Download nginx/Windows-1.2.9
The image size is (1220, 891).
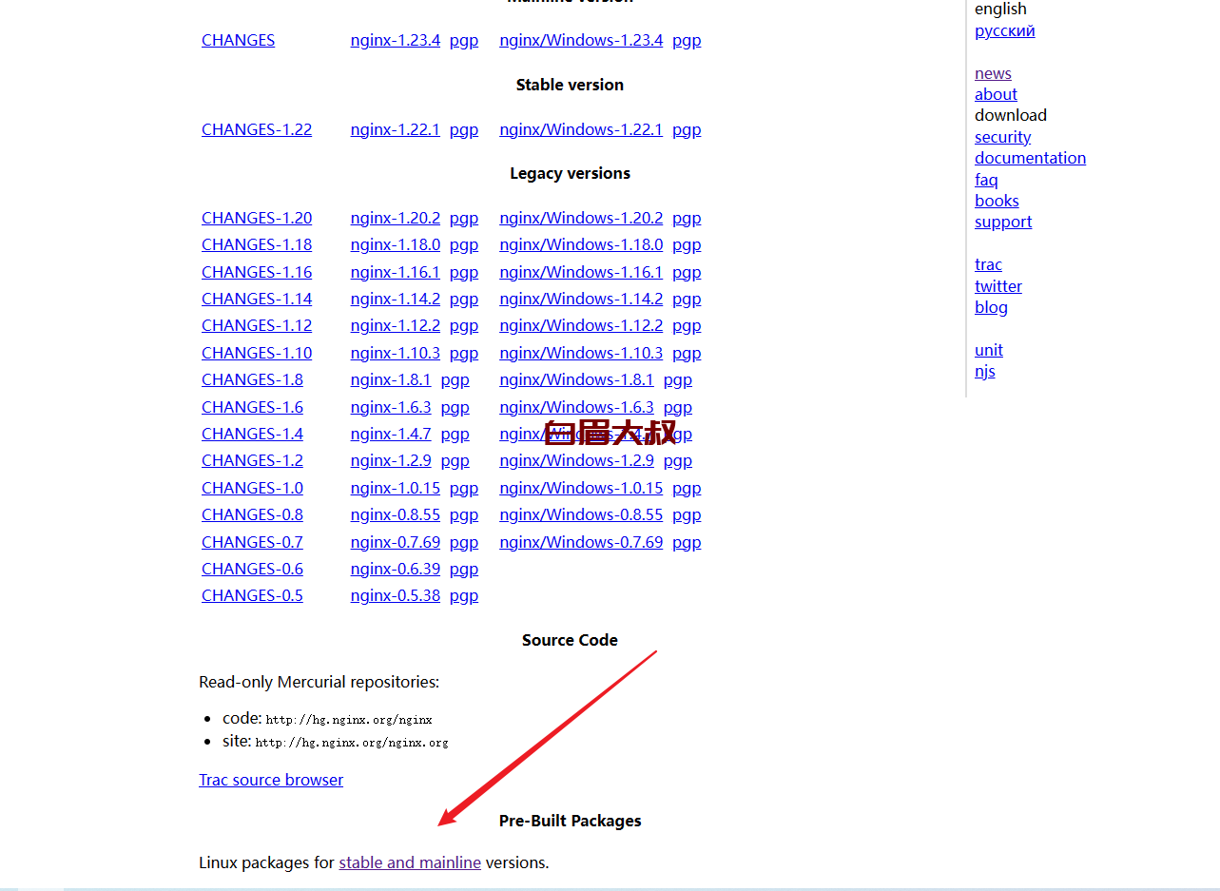(576, 460)
